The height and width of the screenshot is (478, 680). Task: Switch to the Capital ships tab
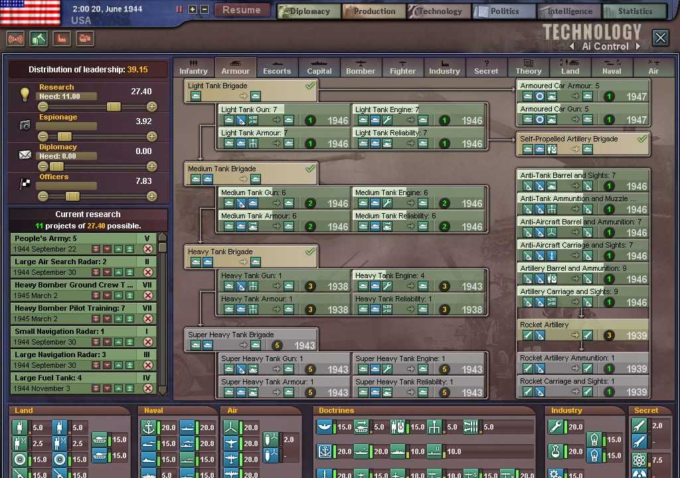point(319,67)
